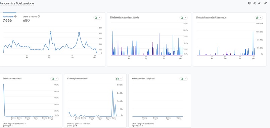
Task: Expand dropdown arrow on Nuovi utenti card
Action: coord(99,18)
